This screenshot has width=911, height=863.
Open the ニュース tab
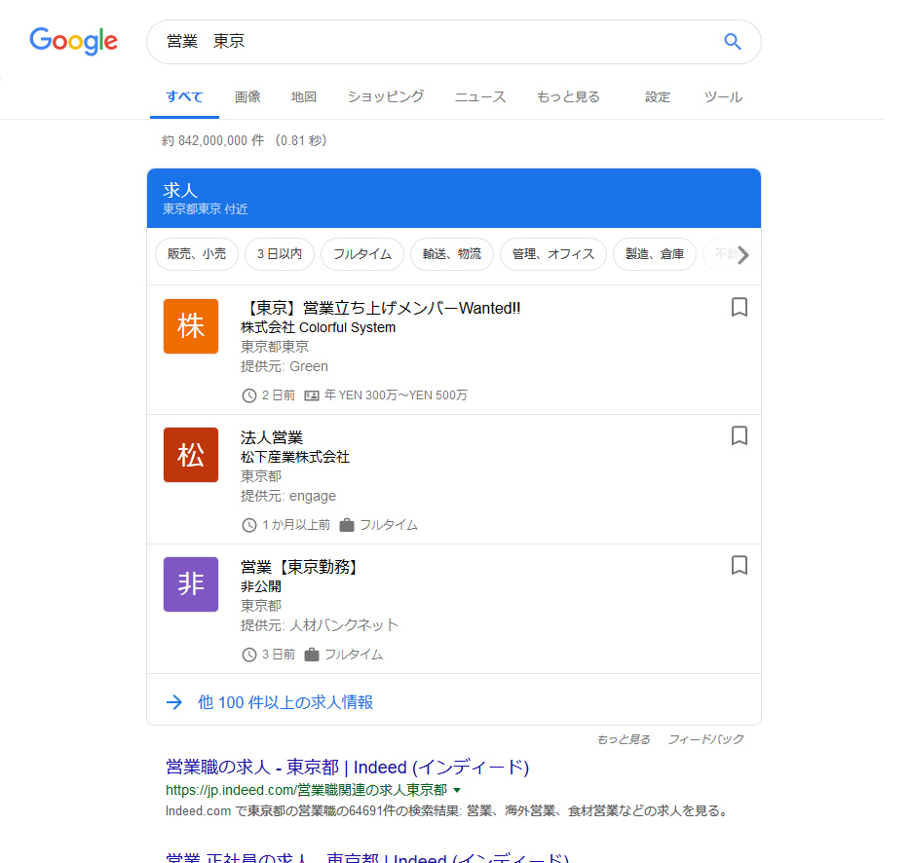[x=480, y=97]
